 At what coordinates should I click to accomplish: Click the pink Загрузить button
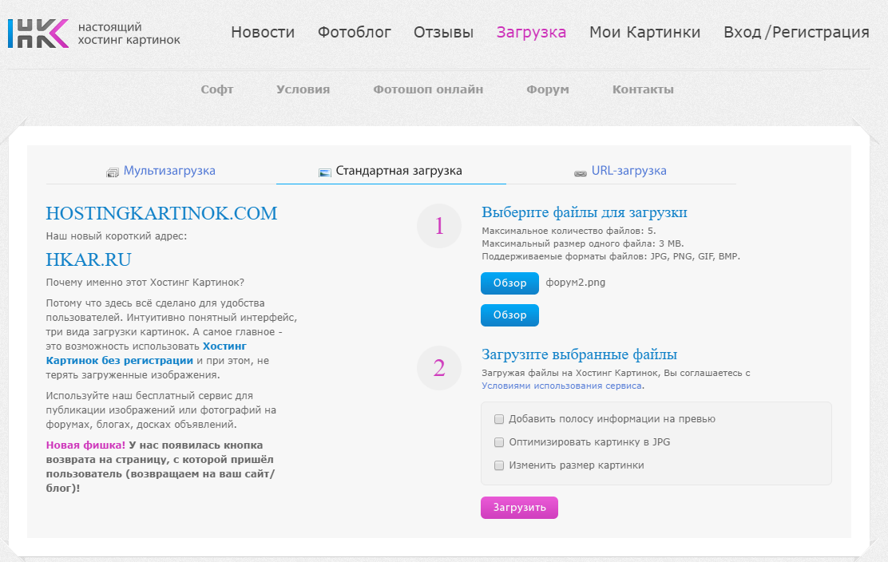tap(519, 508)
